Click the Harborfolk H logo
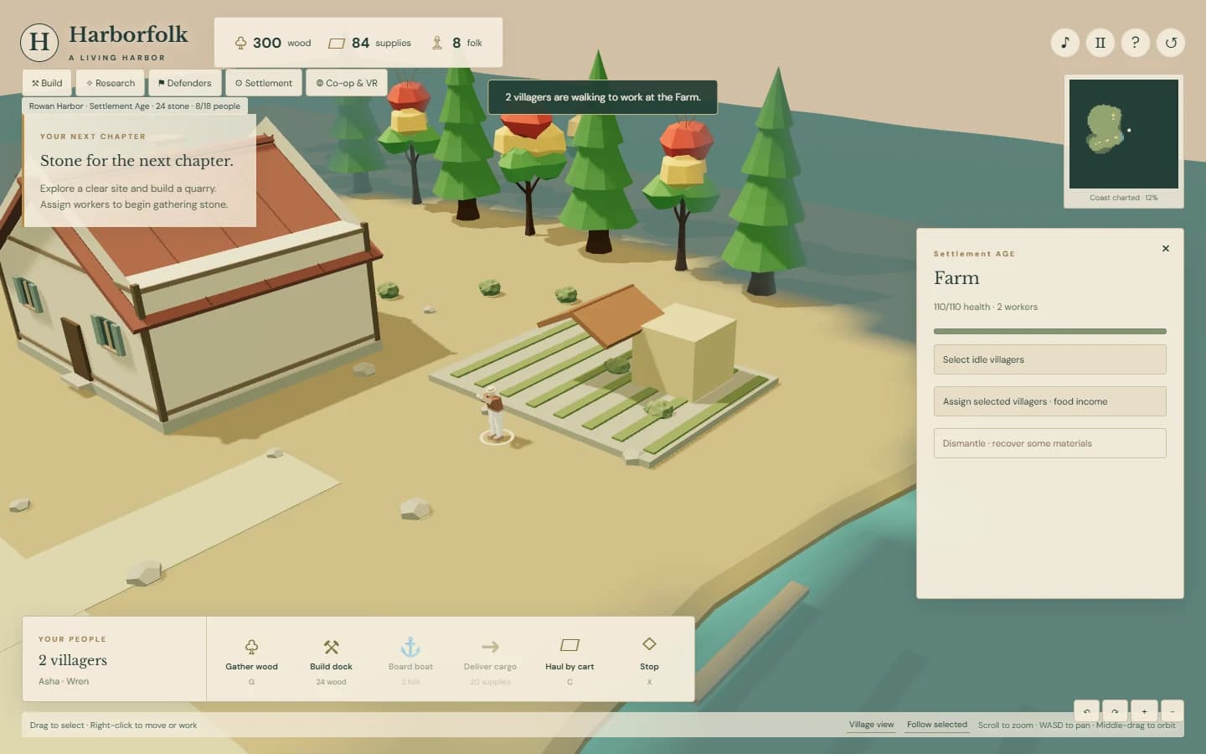 click(39, 42)
